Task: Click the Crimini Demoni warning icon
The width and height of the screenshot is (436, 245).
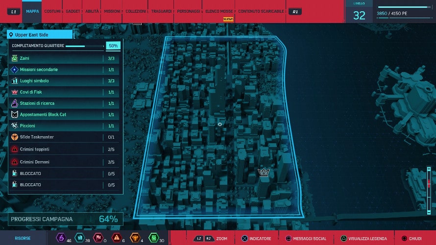Action: pyautogui.click(x=15, y=162)
